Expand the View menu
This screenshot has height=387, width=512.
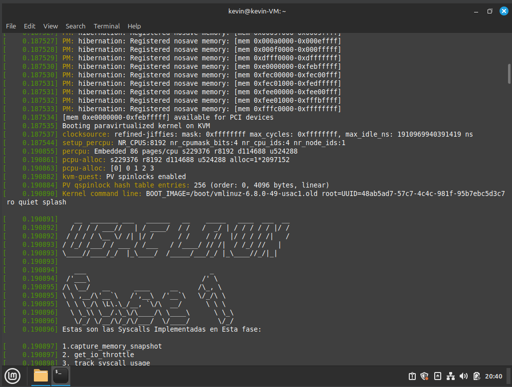pos(50,26)
